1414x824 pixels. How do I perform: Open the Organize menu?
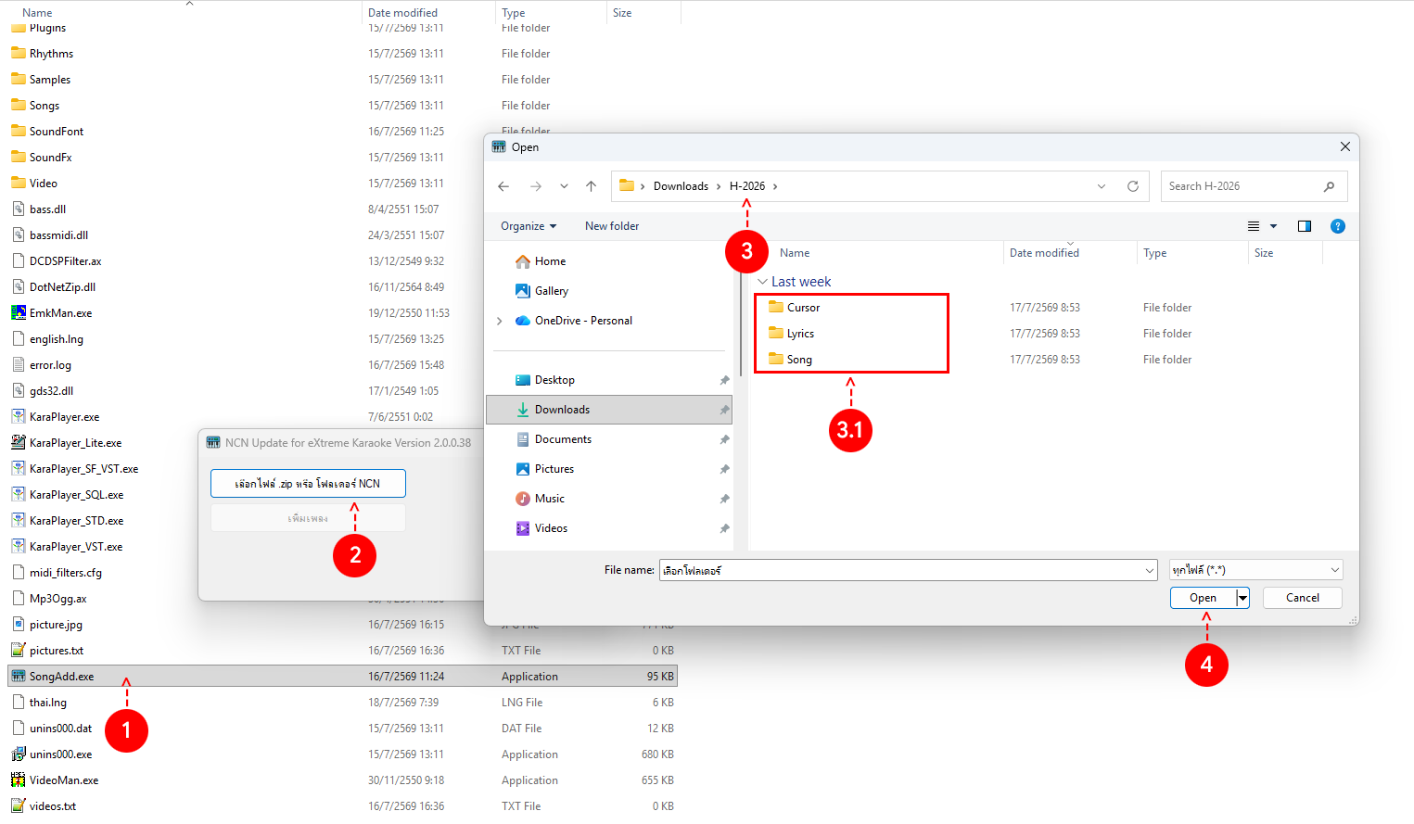pyautogui.click(x=529, y=226)
